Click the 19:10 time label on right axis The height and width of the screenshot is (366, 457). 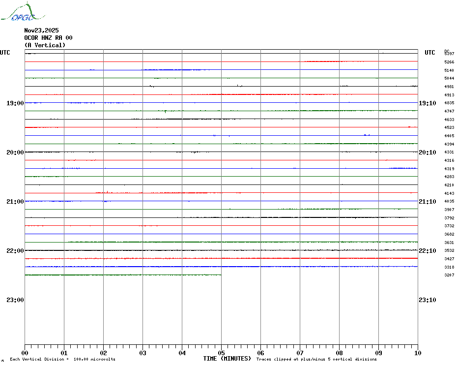point(427,103)
